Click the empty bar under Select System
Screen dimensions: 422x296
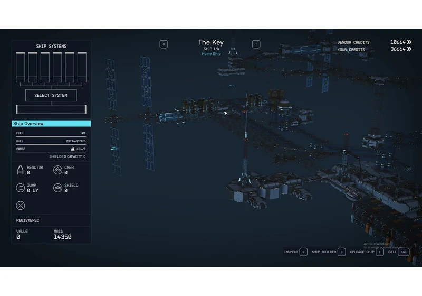pyautogui.click(x=51, y=109)
